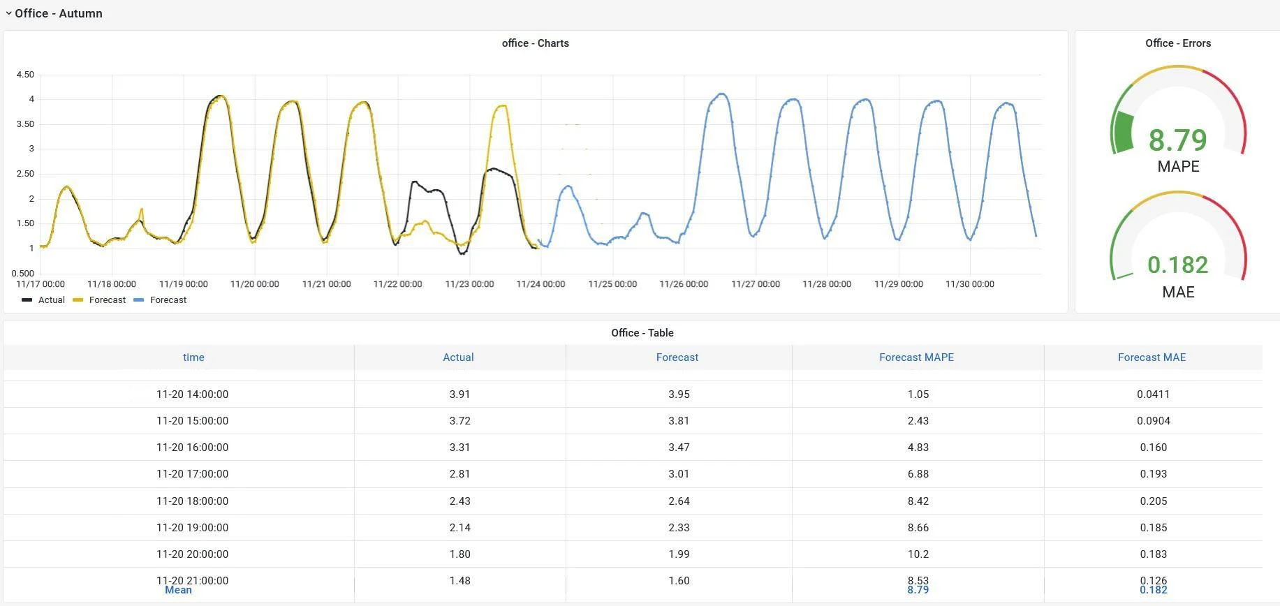Sort table by Forecast MAPE column header
Image resolution: width=1280 pixels, height=606 pixels.
coord(916,357)
